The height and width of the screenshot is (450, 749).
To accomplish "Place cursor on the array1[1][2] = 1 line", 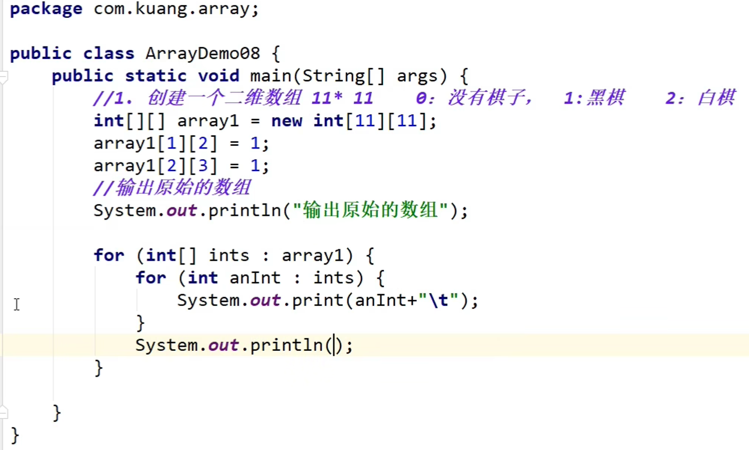I will tap(182, 143).
